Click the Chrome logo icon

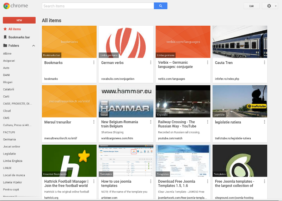6,6
